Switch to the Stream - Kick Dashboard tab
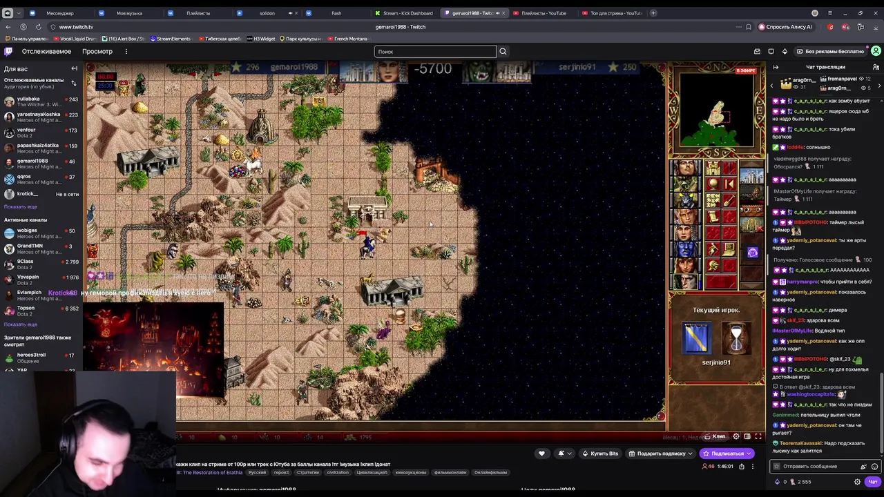 pyautogui.click(x=406, y=13)
